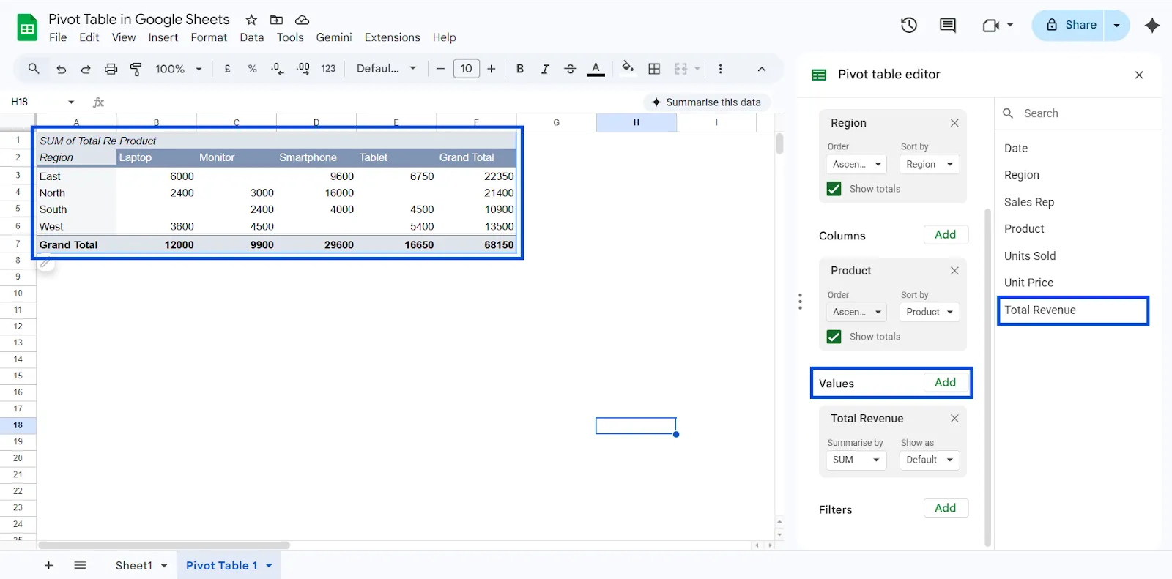Screen dimensions: 1172x579
Task: Open the all sheets list icon
Action: tap(80, 566)
